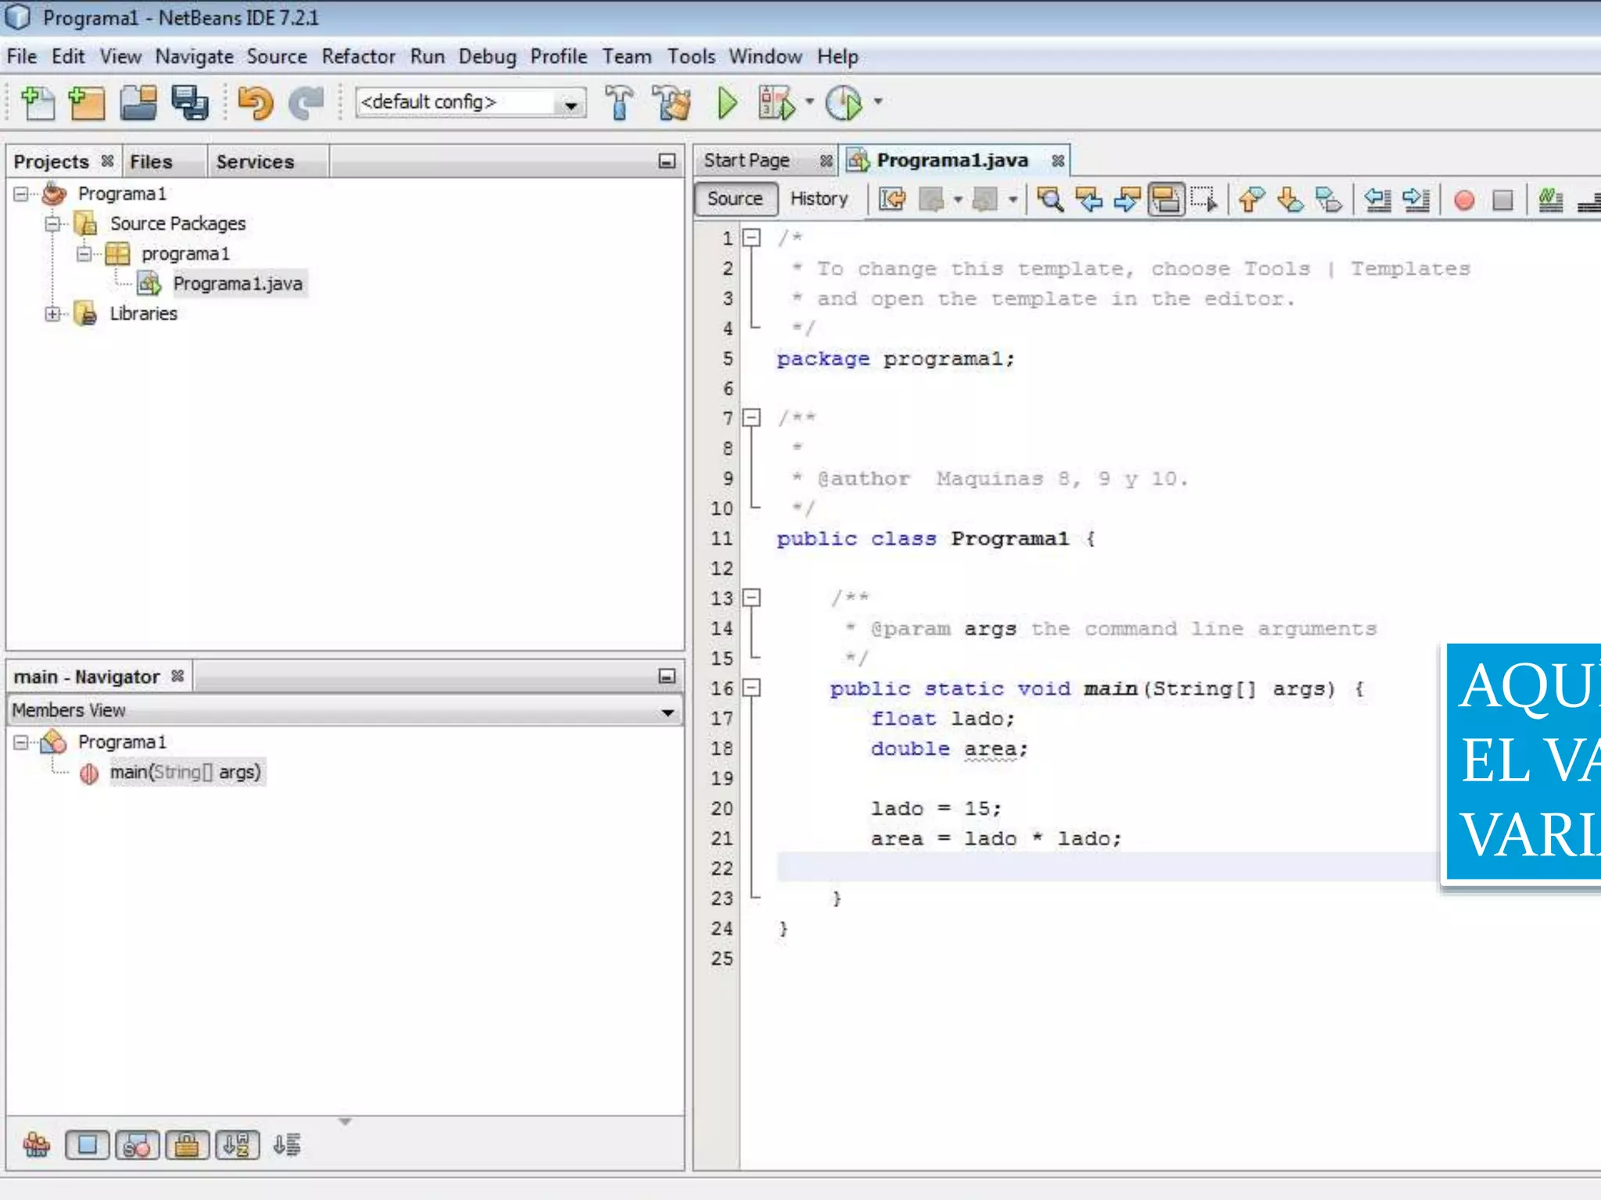Expand the Libraries tree node

[x=52, y=314]
